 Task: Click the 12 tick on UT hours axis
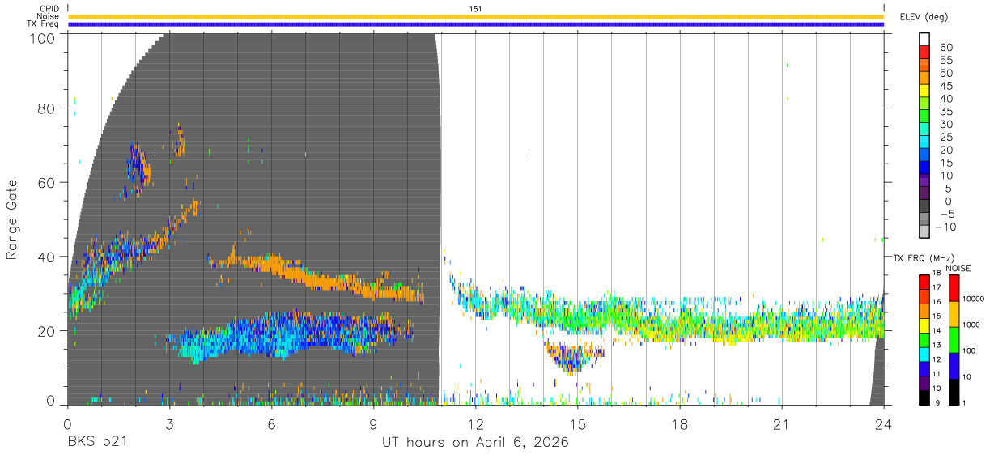pos(475,423)
